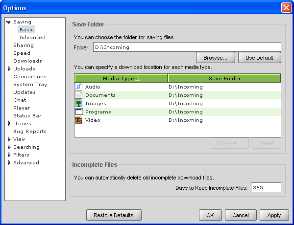Click the Cancel button
Screen dimensions: 294x225
pyautogui.click(x=241, y=215)
